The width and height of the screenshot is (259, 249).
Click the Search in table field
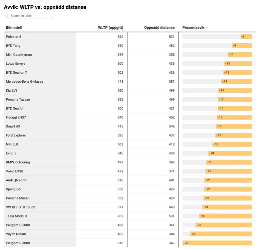click(30, 16)
